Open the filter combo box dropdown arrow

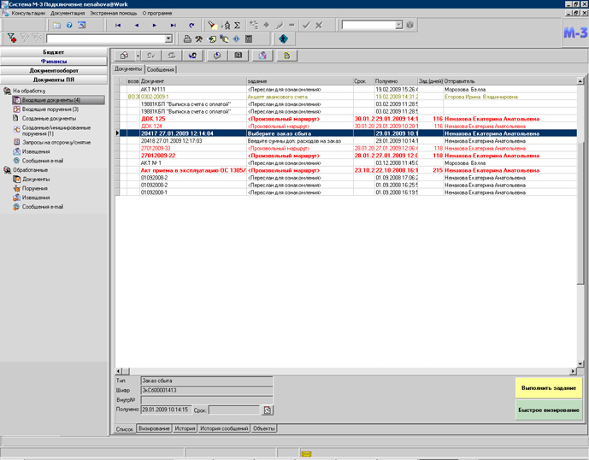tap(168, 38)
